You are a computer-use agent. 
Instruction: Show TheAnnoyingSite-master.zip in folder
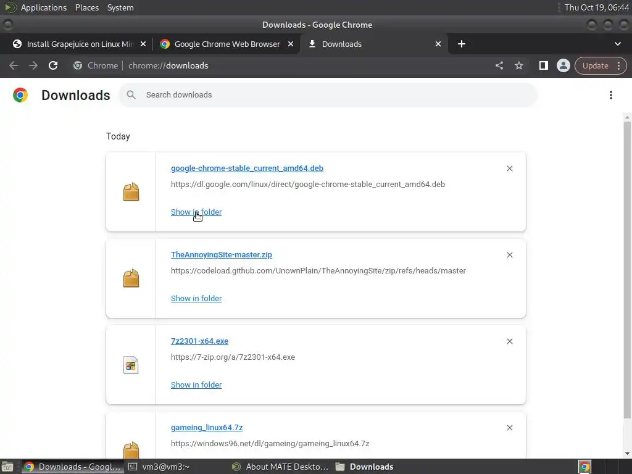[196, 298]
